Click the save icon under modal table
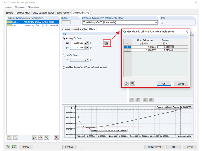Screen dimensions: 202x151 138,100
